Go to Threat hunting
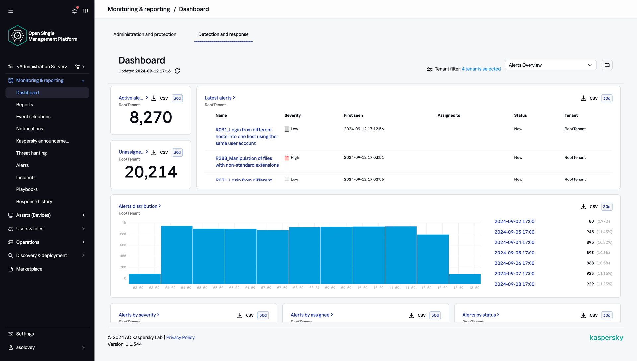 point(32,153)
